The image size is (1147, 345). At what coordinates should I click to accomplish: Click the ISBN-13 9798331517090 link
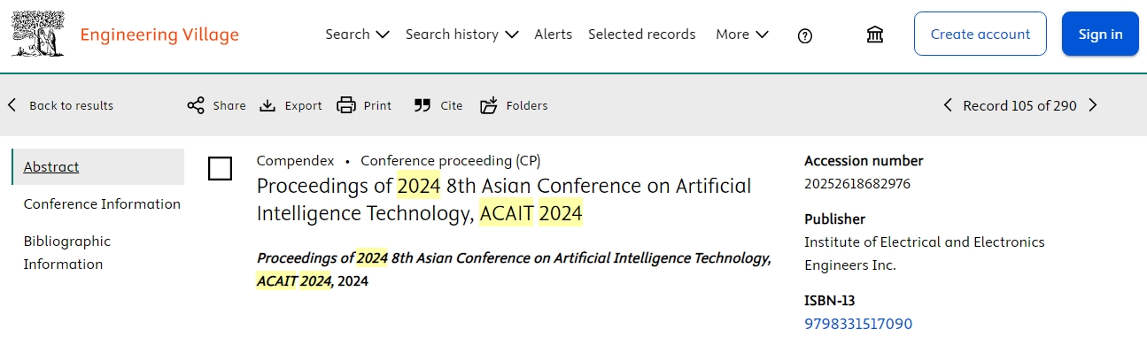click(858, 324)
